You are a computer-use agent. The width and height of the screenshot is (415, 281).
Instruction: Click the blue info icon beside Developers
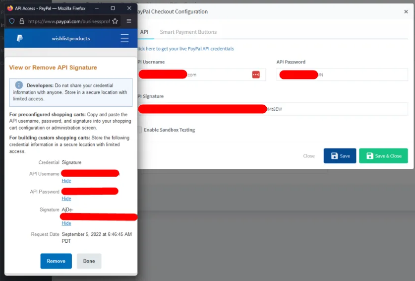pyautogui.click(x=19, y=85)
